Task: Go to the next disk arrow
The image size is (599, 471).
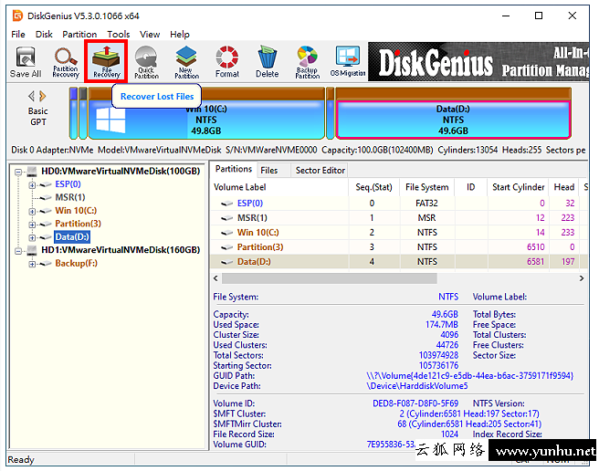Action: click(x=42, y=96)
